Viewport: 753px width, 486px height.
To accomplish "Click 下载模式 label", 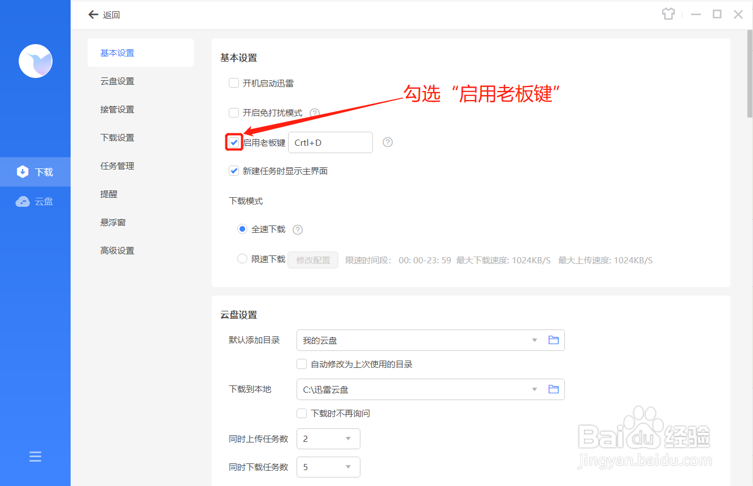I will click(246, 201).
